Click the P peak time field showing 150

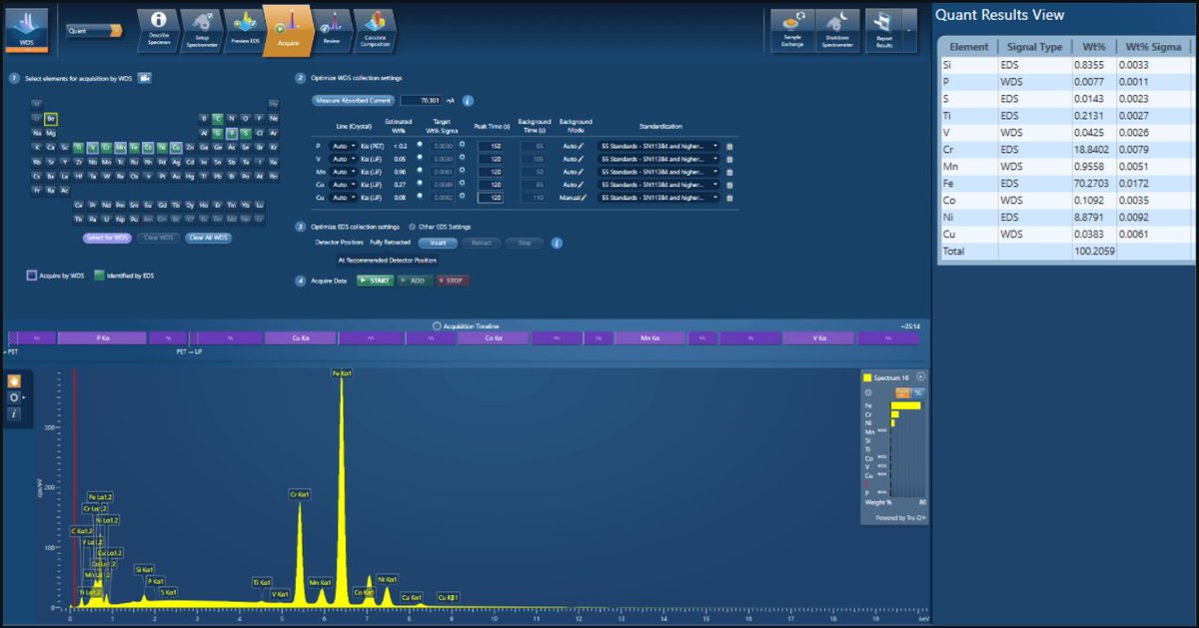490,146
